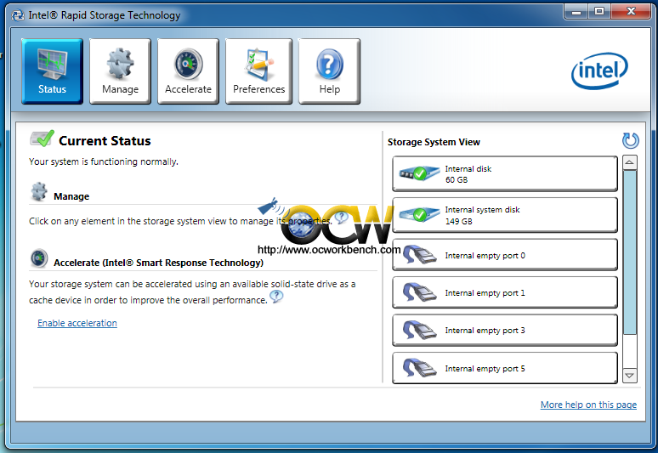Click the Accelerate section gauge icon
Screen dimensions: 658x453
pyautogui.click(x=39, y=258)
